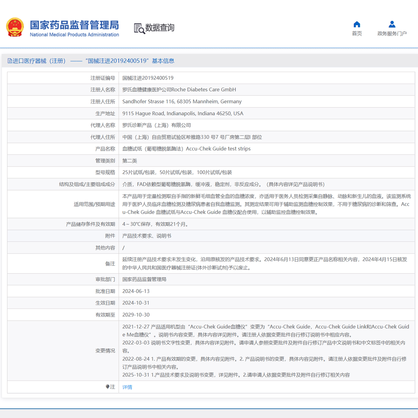Click the 首页 text label
Screen dimensions: 418x418
tap(357, 34)
